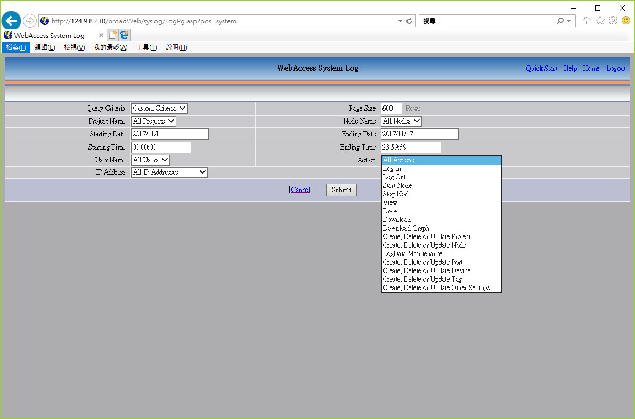
Task: Select 'Log In' in the Action list
Action: coord(441,169)
